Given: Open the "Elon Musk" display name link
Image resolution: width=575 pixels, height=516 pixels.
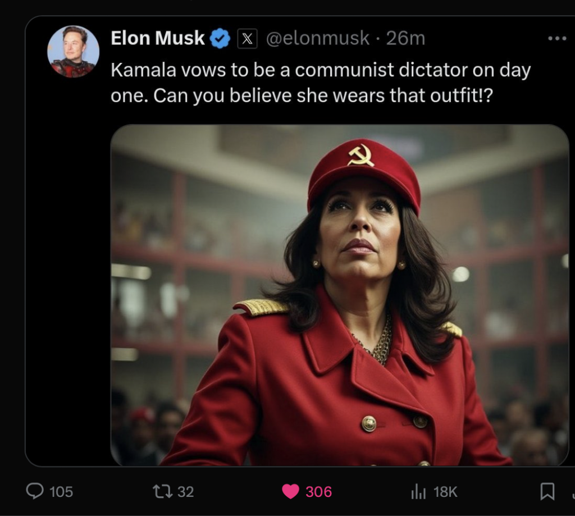Looking at the screenshot, I should click(158, 38).
